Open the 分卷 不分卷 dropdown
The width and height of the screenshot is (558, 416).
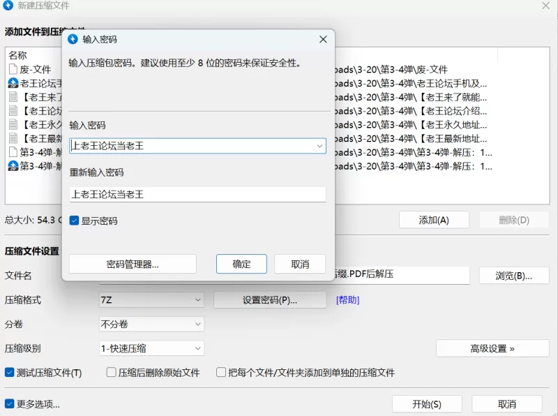[x=151, y=324]
